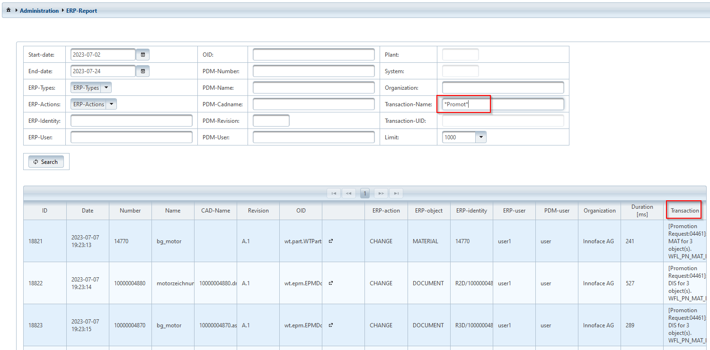Click the home icon in breadcrumb
The height and width of the screenshot is (350, 710).
click(9, 10)
